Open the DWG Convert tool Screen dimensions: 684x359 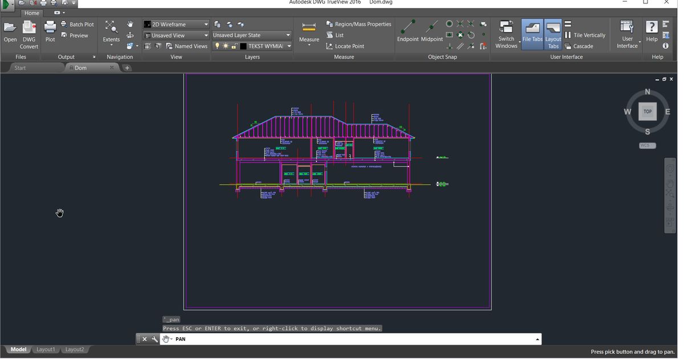(x=29, y=33)
